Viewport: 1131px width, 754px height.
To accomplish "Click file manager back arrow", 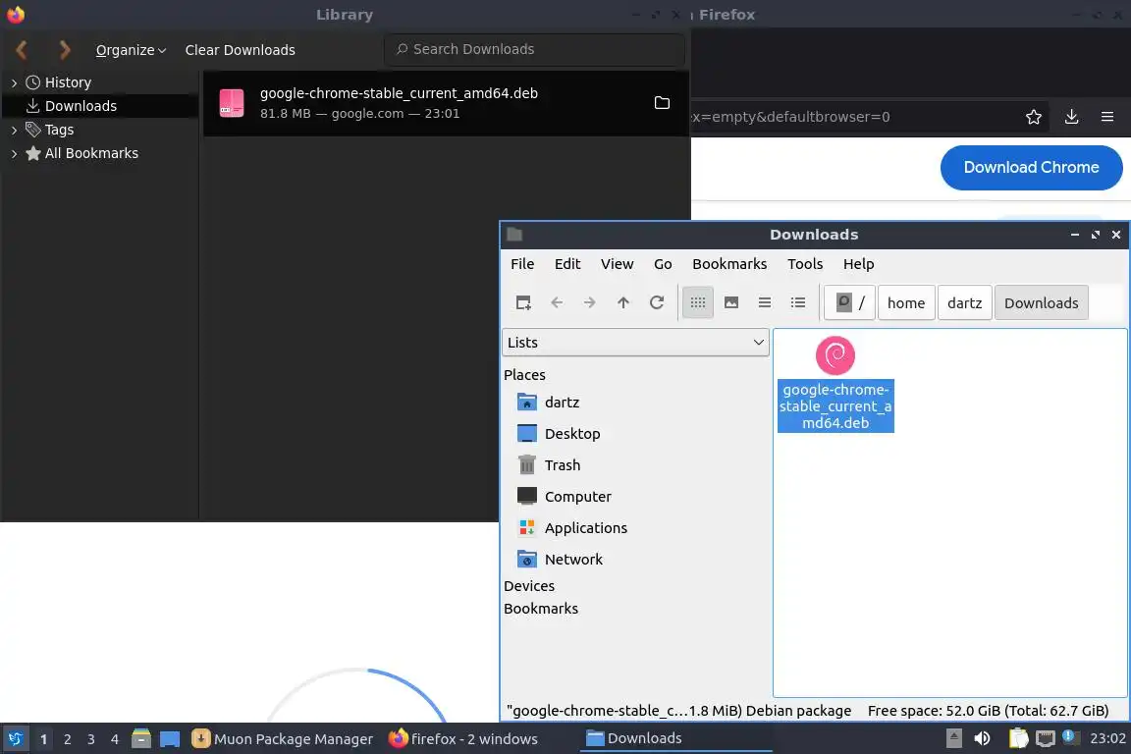I will click(x=557, y=303).
